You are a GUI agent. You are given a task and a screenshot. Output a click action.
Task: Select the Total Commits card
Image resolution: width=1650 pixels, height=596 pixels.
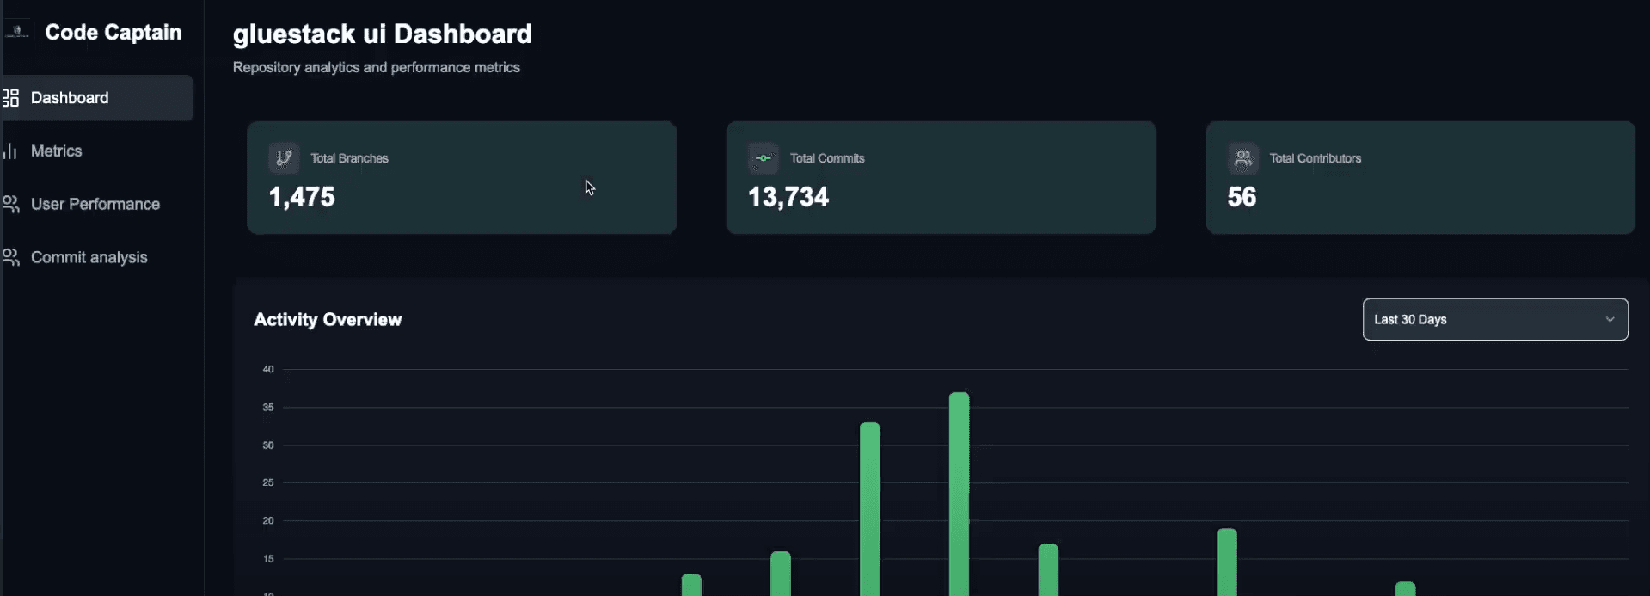click(x=941, y=177)
